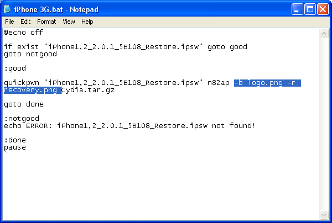Click the vertical scrollbar track
Image resolution: width=332 pixels, height=223 pixels.
click(324, 124)
